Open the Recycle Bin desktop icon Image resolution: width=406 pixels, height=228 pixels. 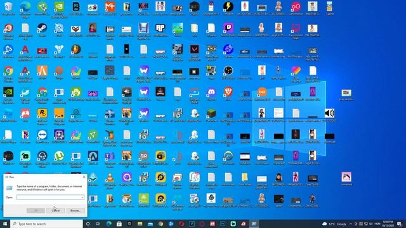click(x=8, y=7)
